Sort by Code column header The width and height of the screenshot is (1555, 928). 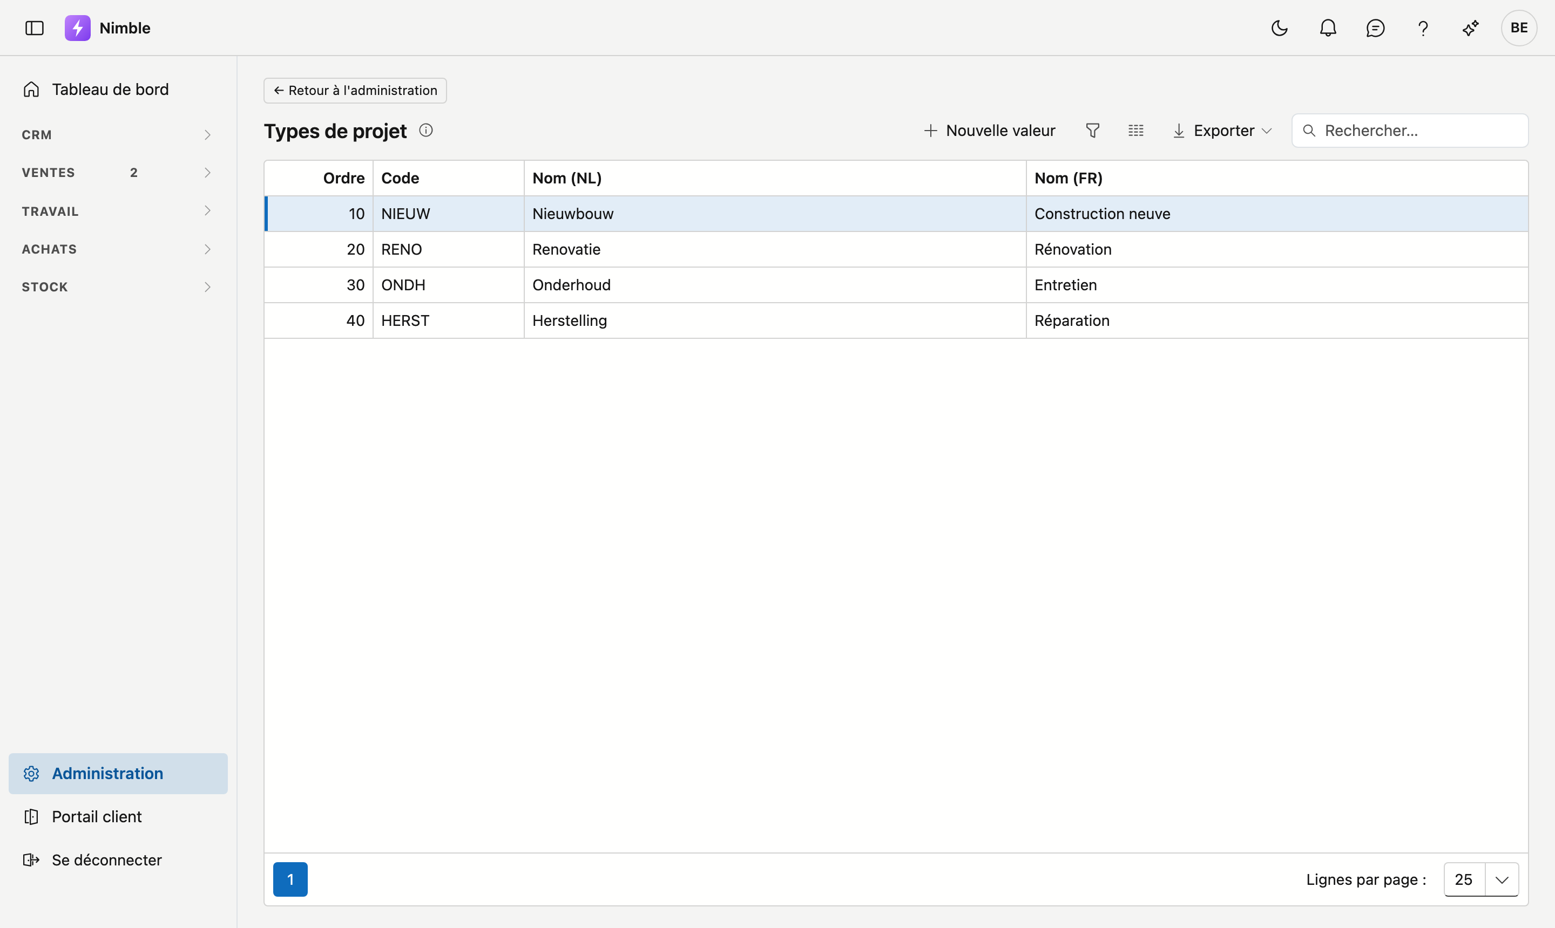coord(449,178)
